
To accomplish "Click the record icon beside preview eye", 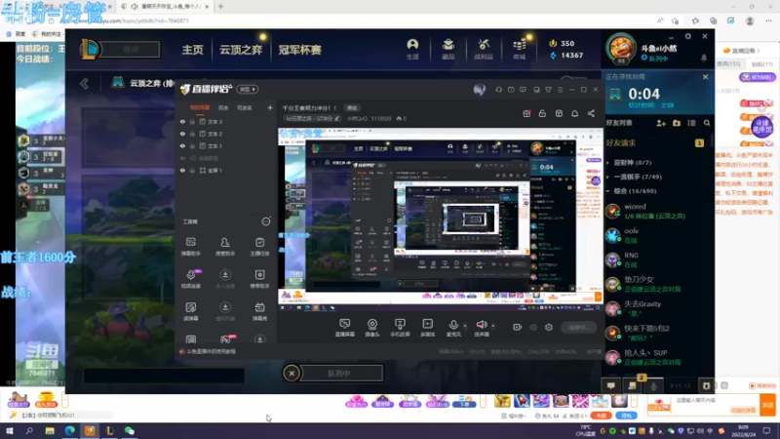I will click(x=518, y=327).
